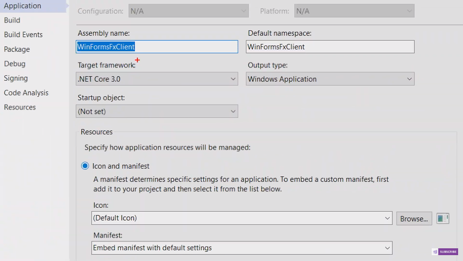
Task: Expand the Icon selection dropdown
Action: pos(242,218)
